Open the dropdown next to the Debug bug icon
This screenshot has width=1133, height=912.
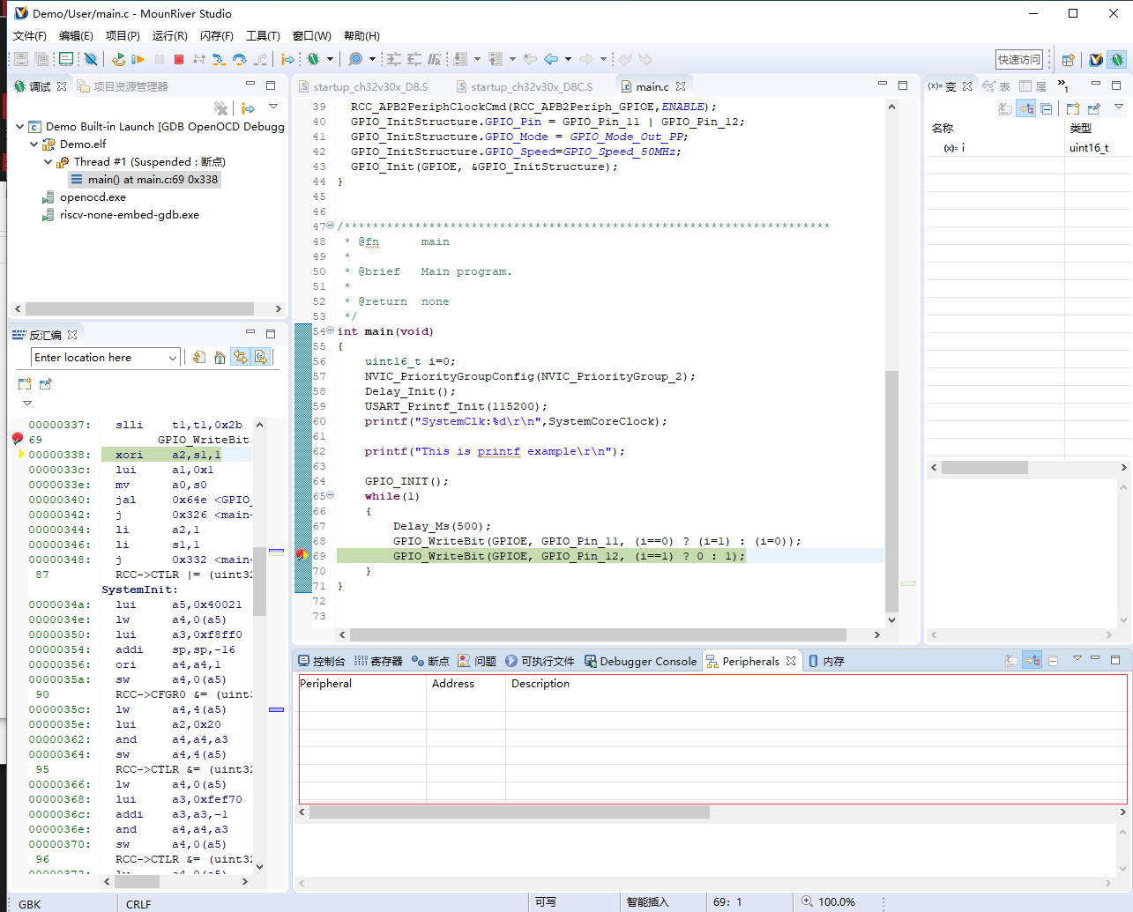pos(331,59)
